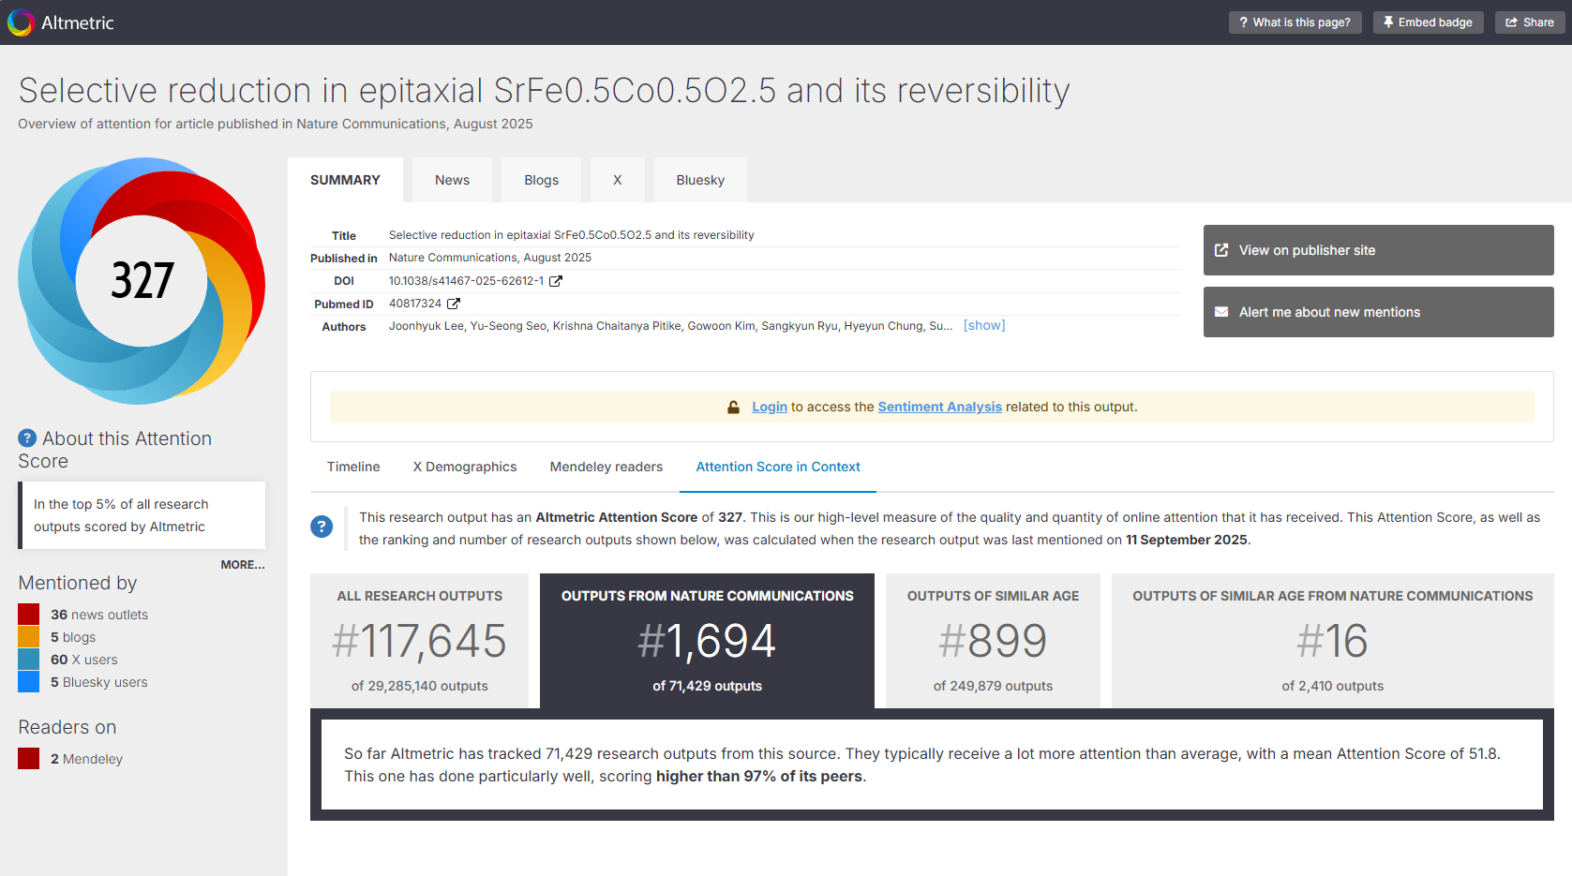Click the blue Bluesky users color swatch

coord(29,682)
